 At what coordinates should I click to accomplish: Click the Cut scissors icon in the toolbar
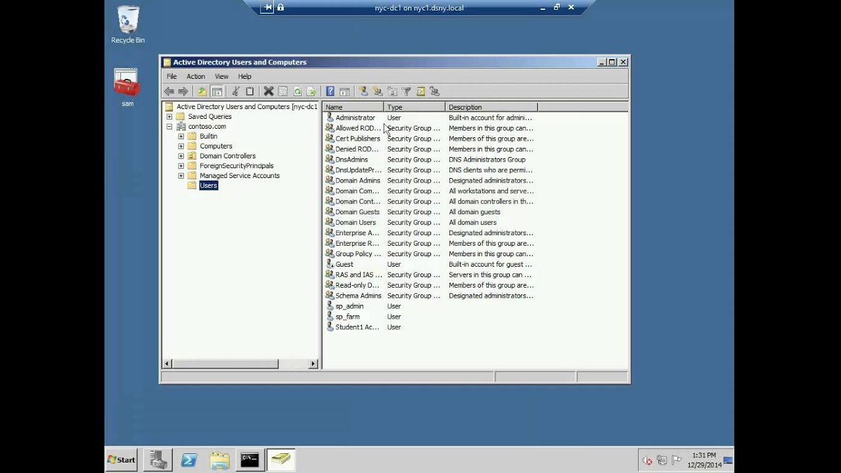[236, 91]
